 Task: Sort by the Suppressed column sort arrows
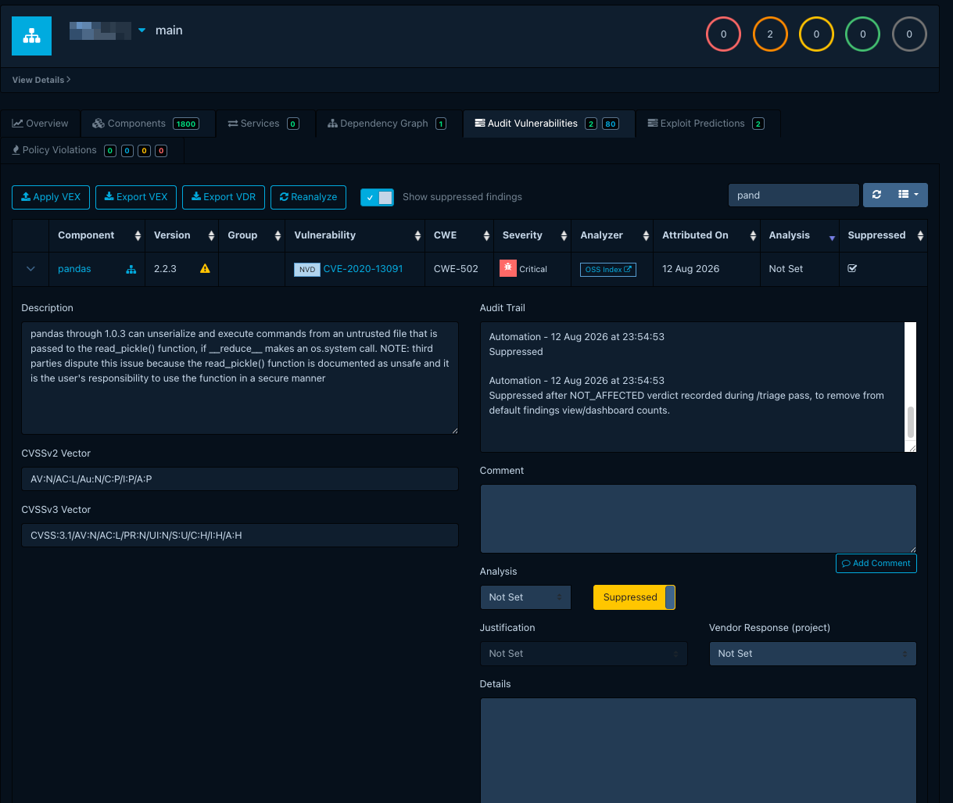click(920, 235)
